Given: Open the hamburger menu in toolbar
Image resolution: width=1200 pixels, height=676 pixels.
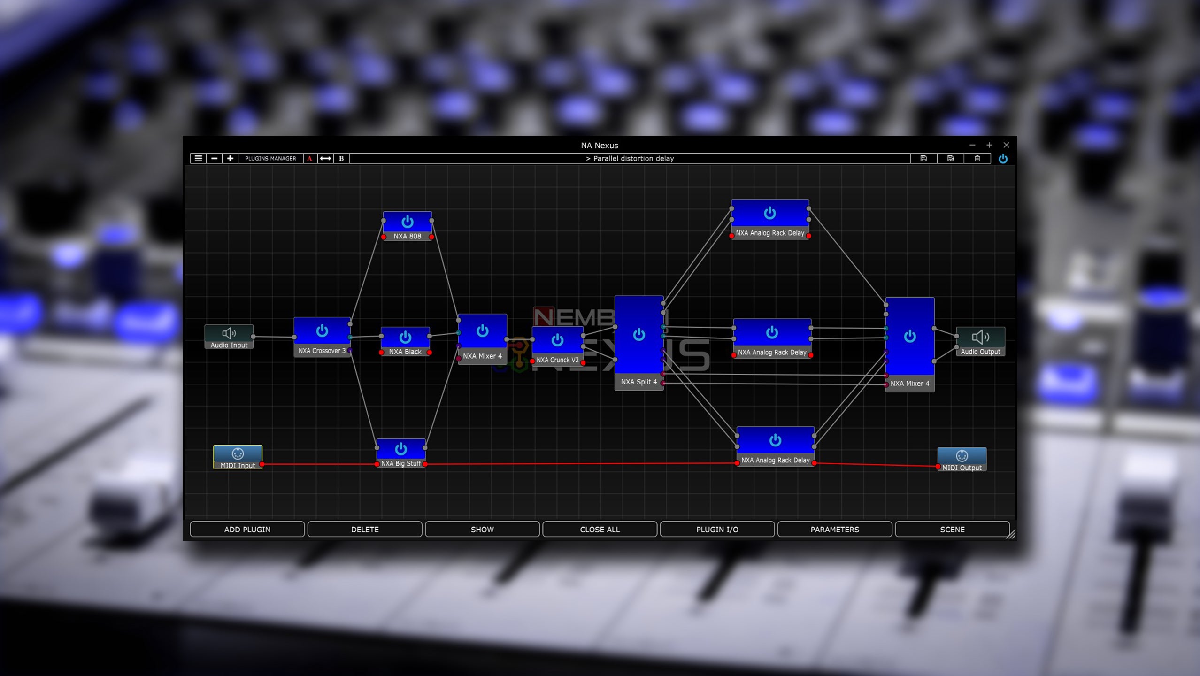Looking at the screenshot, I should (198, 158).
